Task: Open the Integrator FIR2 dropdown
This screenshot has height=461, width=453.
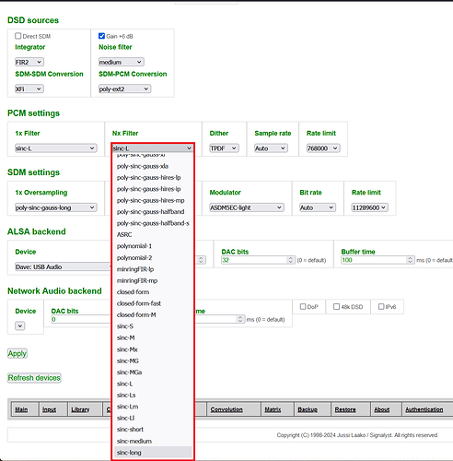Action: (x=29, y=62)
